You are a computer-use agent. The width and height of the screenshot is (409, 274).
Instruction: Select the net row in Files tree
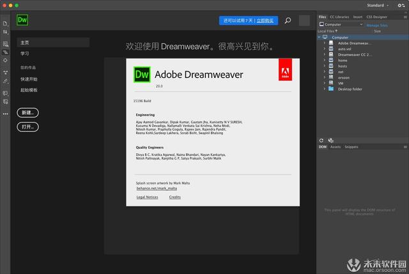pyautogui.click(x=362, y=72)
